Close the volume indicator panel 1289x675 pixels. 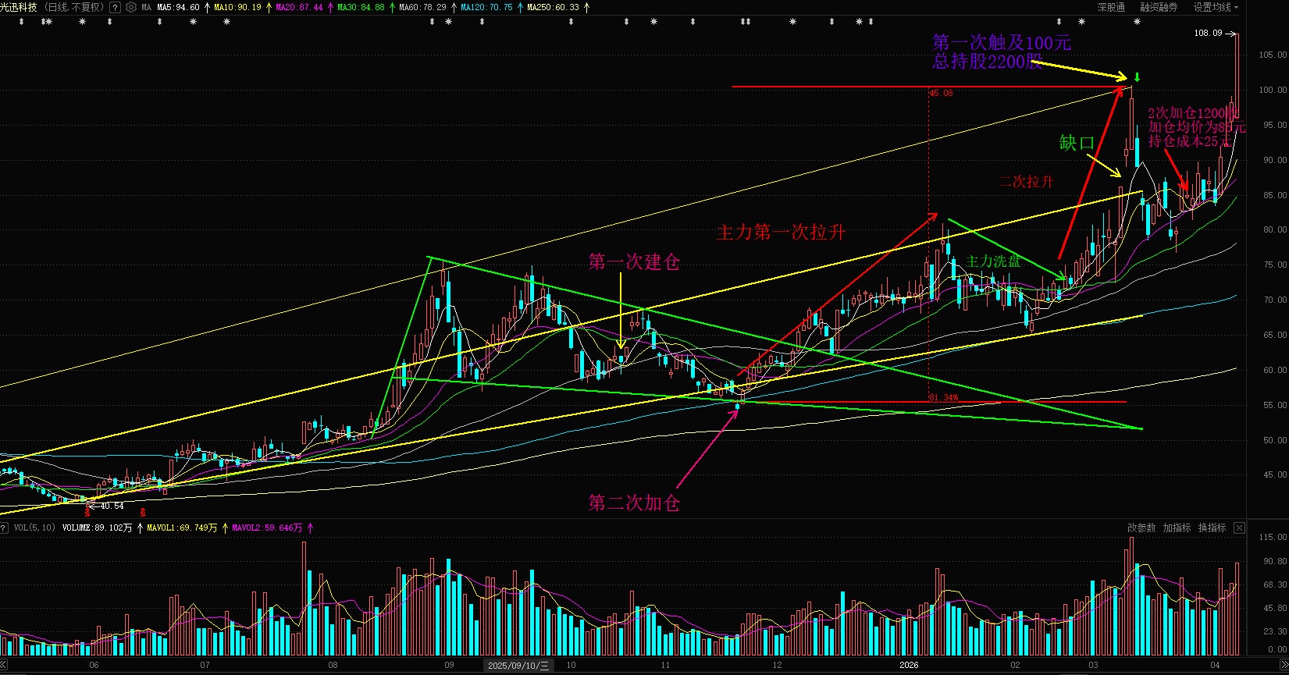pos(1239,528)
